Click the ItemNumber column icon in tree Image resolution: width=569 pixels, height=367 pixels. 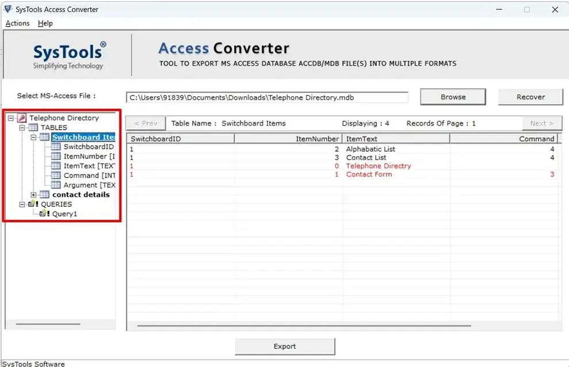56,156
